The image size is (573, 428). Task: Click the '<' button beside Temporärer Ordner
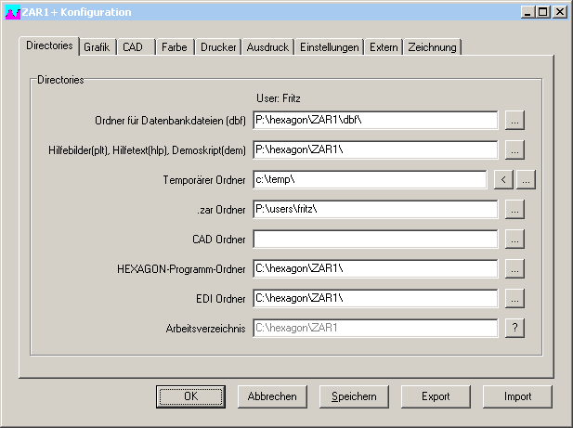pyautogui.click(x=503, y=179)
